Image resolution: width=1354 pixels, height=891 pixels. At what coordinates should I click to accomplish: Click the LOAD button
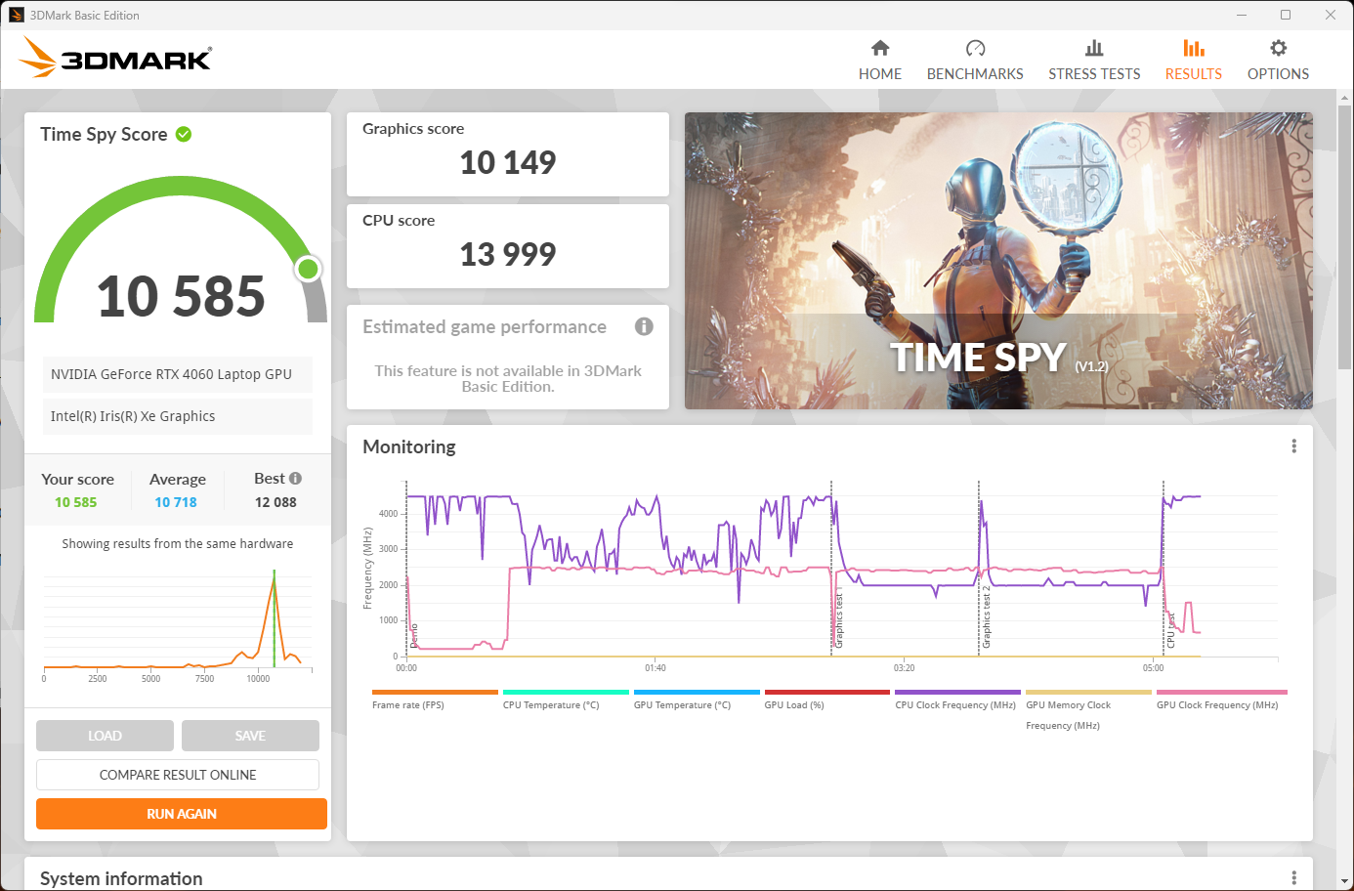105,736
